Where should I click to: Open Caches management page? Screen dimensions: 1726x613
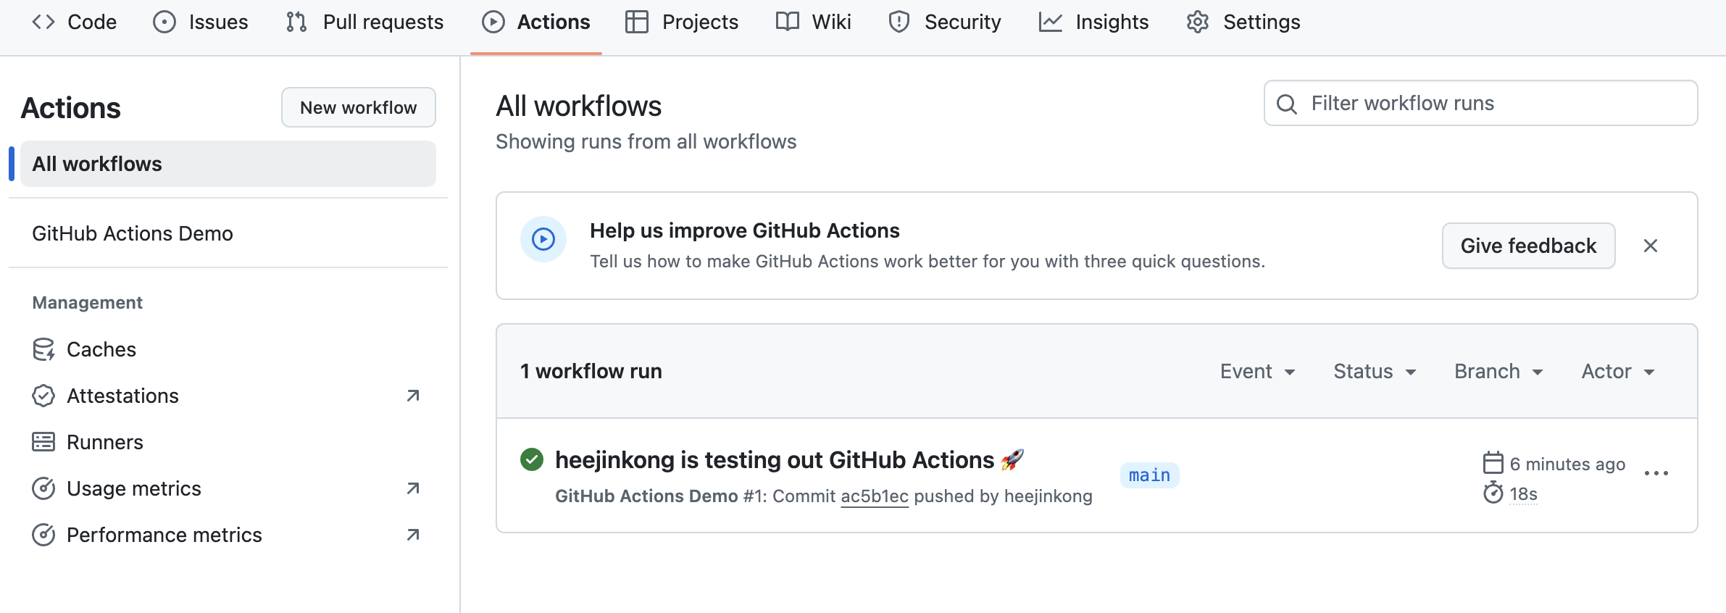[228, 349]
